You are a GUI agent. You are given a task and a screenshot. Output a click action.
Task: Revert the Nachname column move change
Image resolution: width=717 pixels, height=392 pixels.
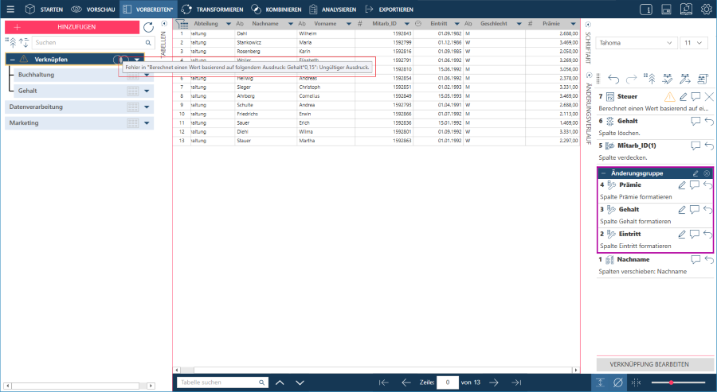(x=708, y=259)
